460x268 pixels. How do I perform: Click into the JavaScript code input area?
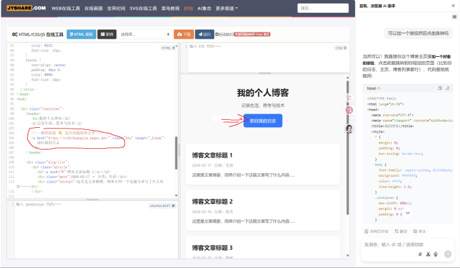(x=95, y=229)
